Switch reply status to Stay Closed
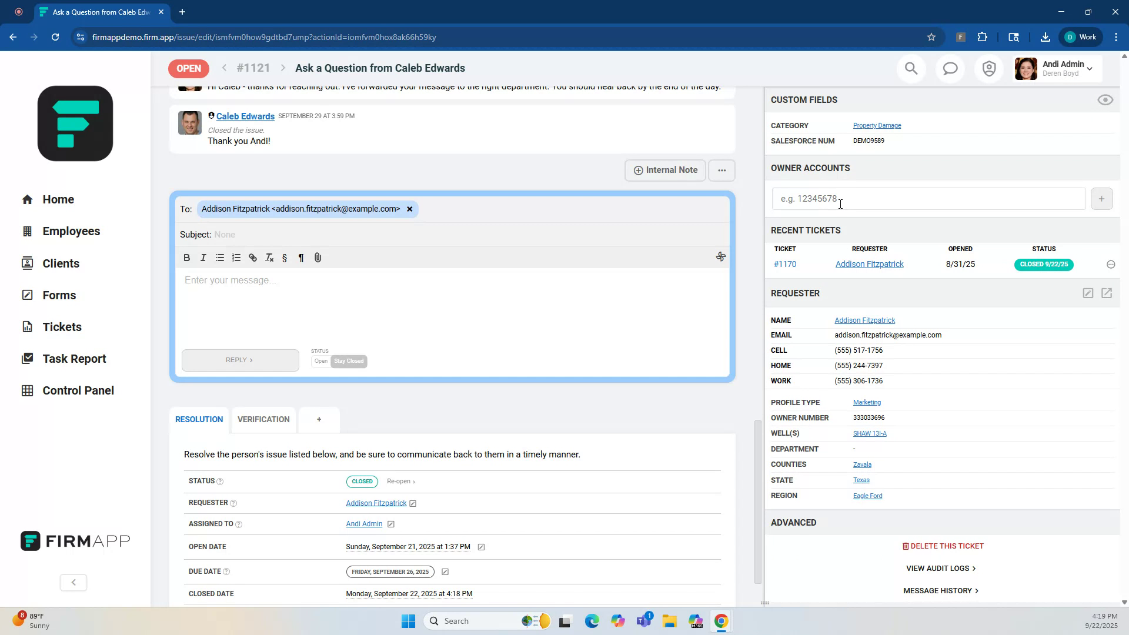1129x635 pixels. click(349, 361)
